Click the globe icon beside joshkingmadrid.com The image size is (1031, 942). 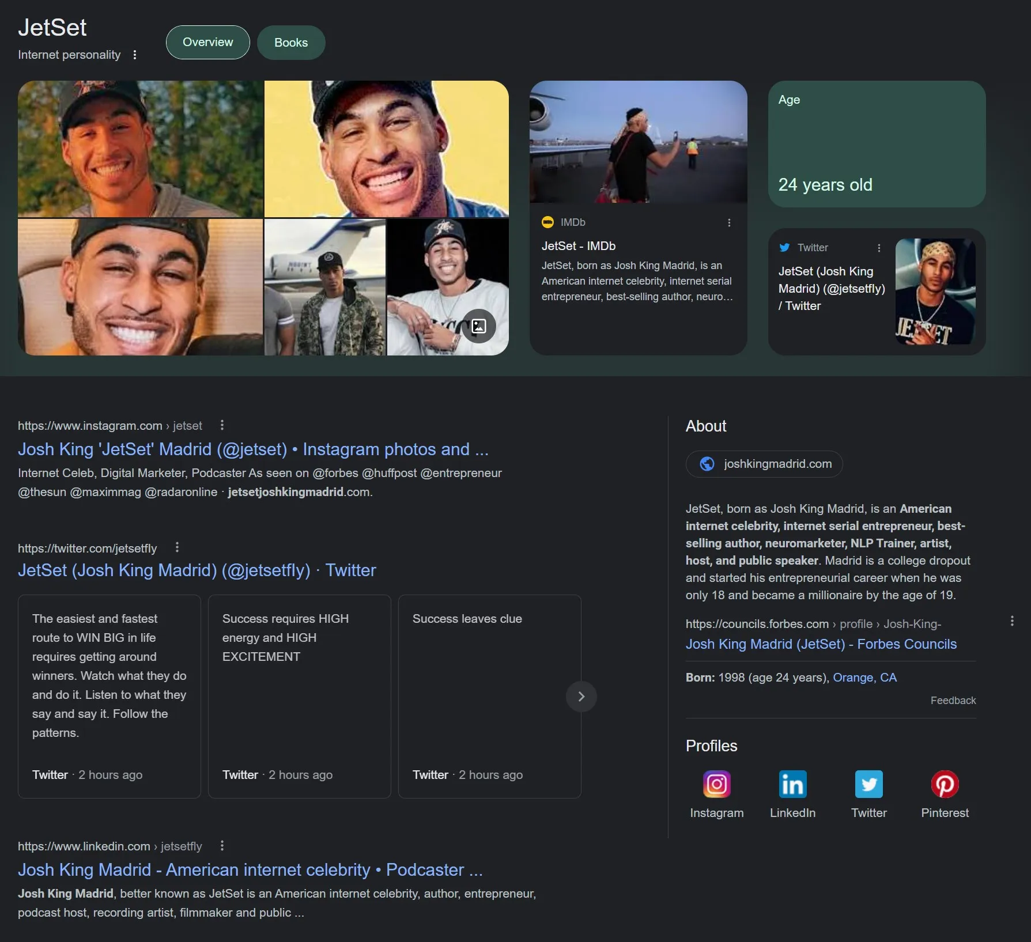click(707, 464)
